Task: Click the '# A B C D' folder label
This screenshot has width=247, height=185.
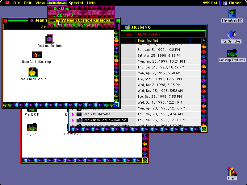Action: click(x=32, y=114)
